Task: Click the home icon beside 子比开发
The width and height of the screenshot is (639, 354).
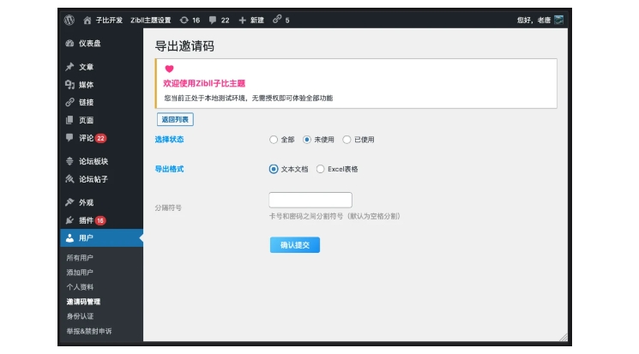Action: coord(87,20)
